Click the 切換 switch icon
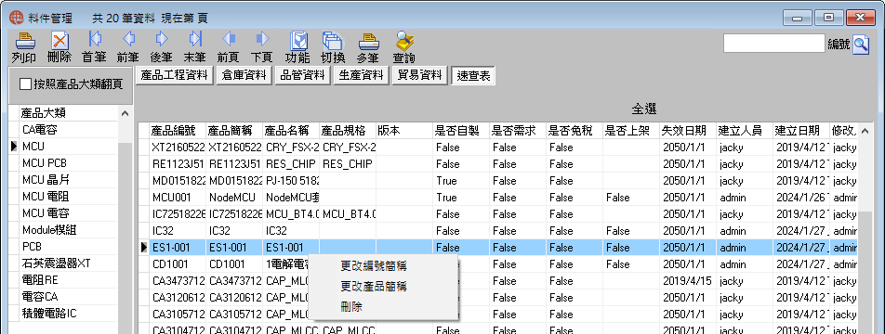Screen dimensions: 885x334 (333, 41)
